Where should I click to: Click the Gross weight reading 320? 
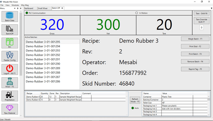[x=52, y=25]
